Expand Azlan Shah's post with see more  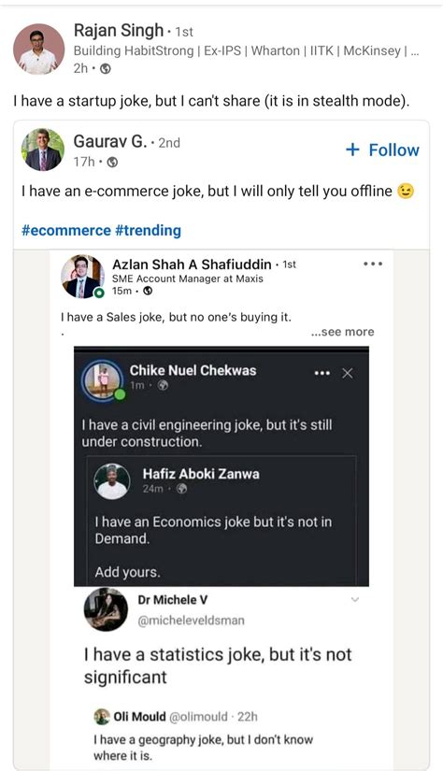(x=343, y=332)
